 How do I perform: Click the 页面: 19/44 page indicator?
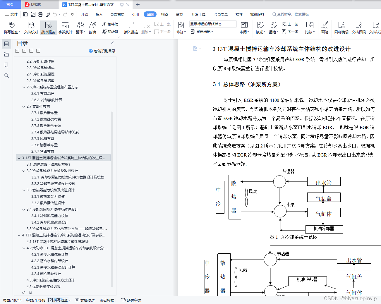coord(12,300)
